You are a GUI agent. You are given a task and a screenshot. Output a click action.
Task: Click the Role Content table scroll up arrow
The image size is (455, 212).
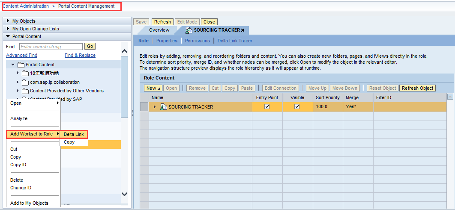tap(450, 97)
